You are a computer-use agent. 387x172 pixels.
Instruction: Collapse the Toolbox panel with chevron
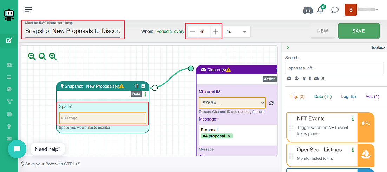click(288, 47)
